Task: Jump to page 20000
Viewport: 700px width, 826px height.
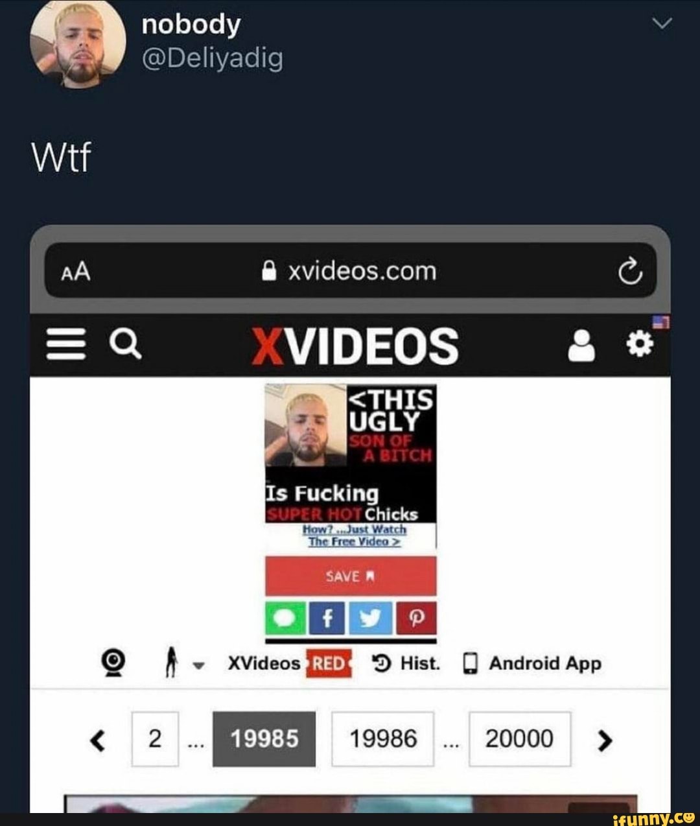Action: pyautogui.click(x=520, y=738)
